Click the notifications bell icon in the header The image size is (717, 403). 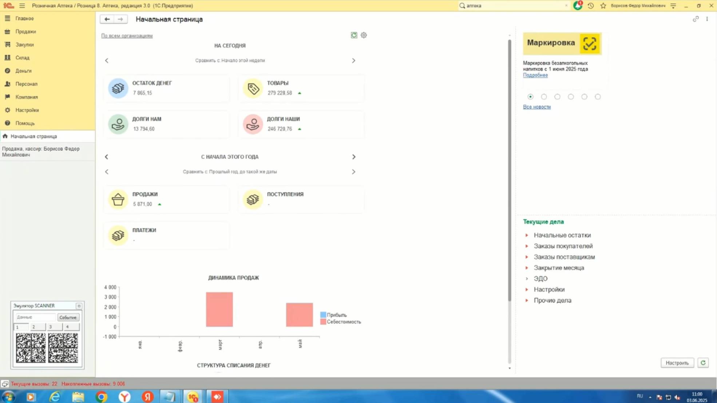pyautogui.click(x=578, y=5)
